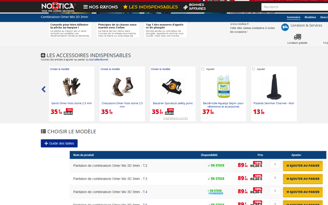Click the Disponibilité column header
328x205 pixels.
(x=209, y=155)
